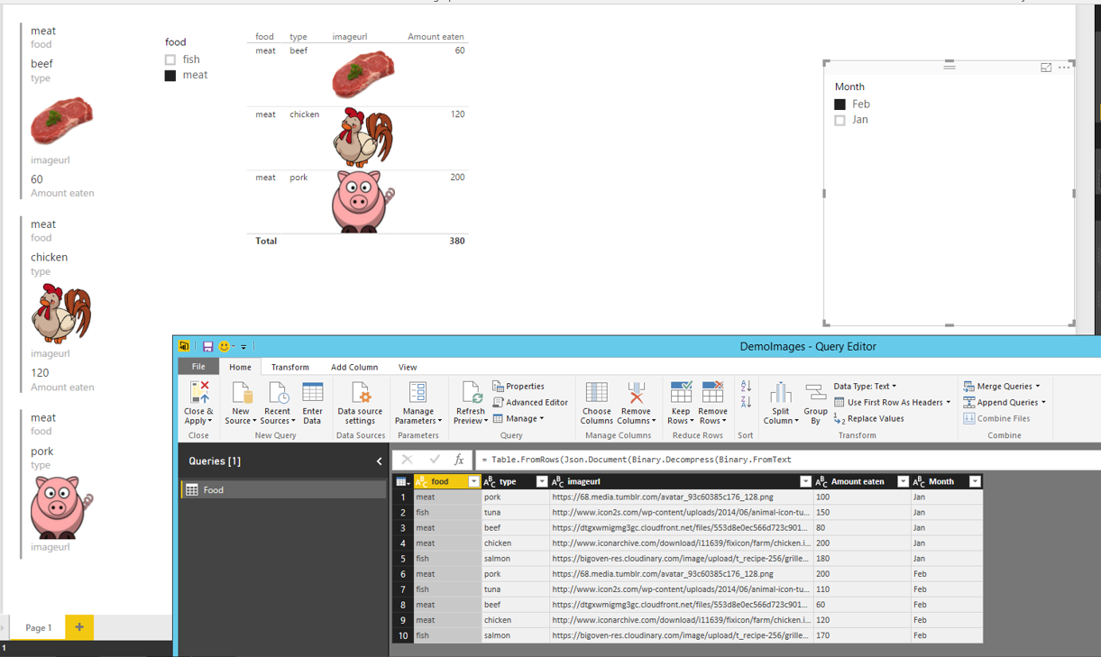Open the File tab
1101x657 pixels.
click(198, 367)
